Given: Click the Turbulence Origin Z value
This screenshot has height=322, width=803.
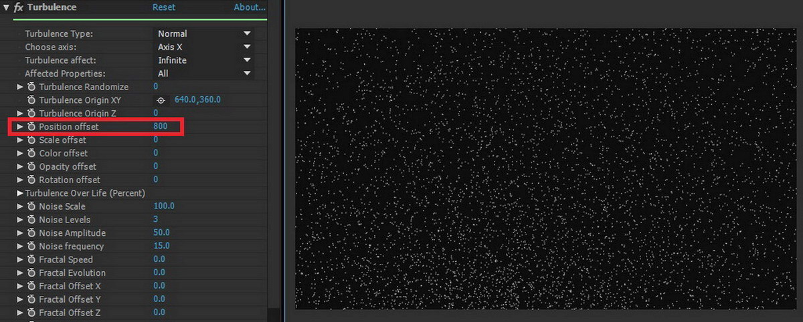Looking at the screenshot, I should click(x=156, y=114).
